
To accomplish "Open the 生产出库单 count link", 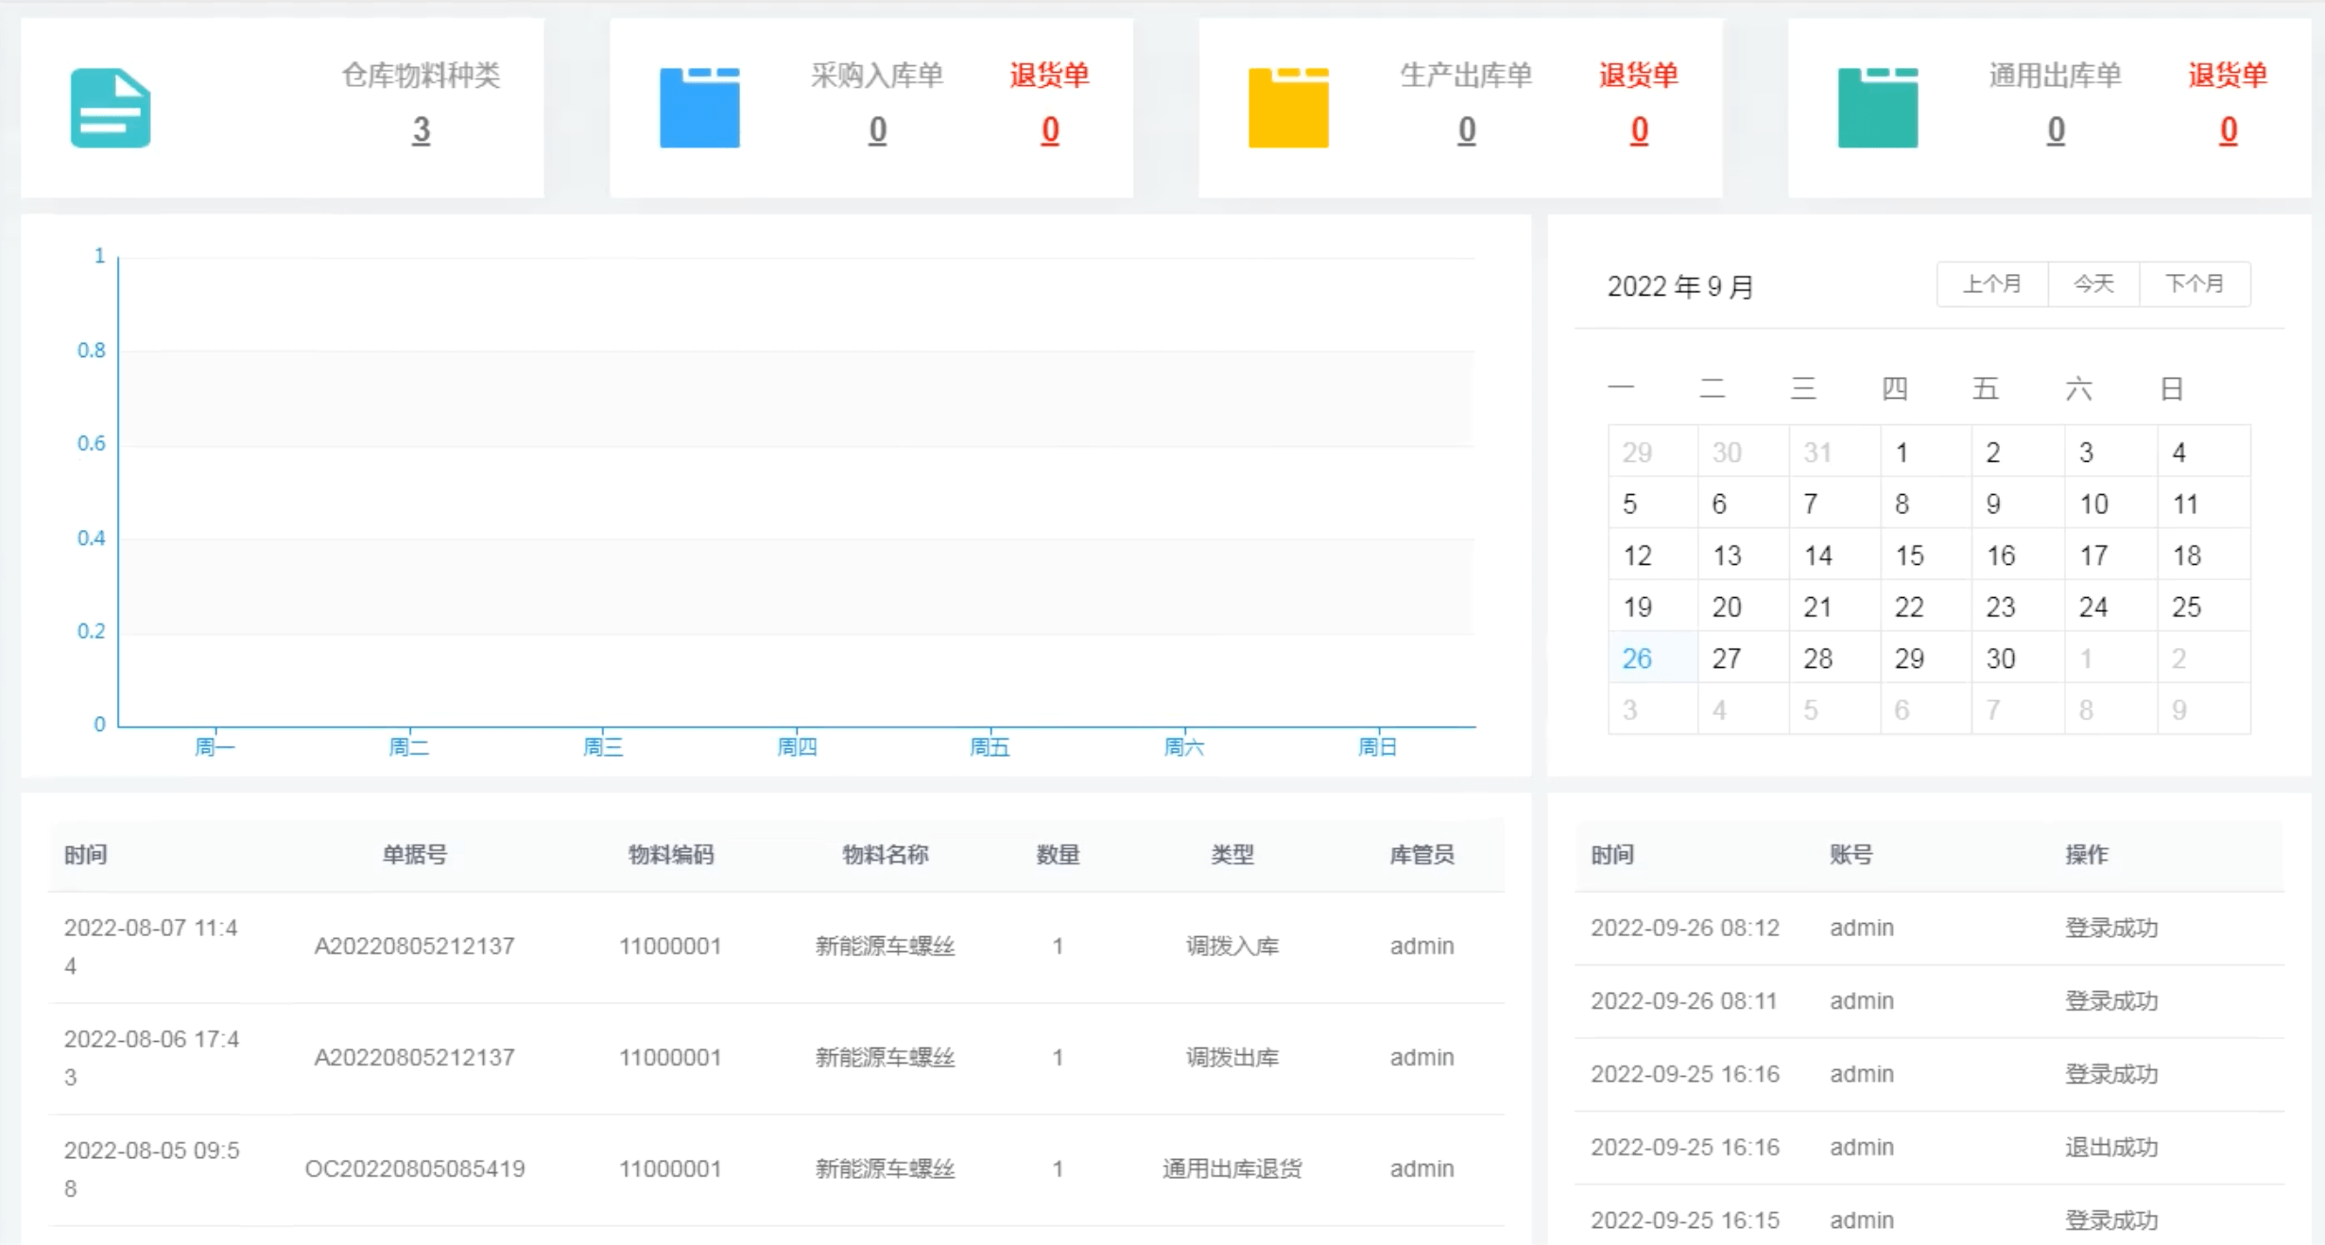I will pos(1467,130).
